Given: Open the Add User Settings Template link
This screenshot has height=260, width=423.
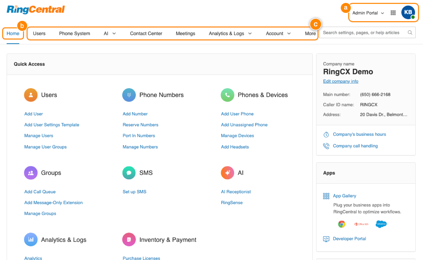Looking at the screenshot, I should (52, 125).
